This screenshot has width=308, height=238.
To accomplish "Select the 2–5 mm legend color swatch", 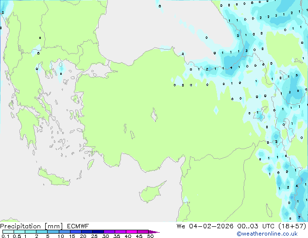I will 42,232.
